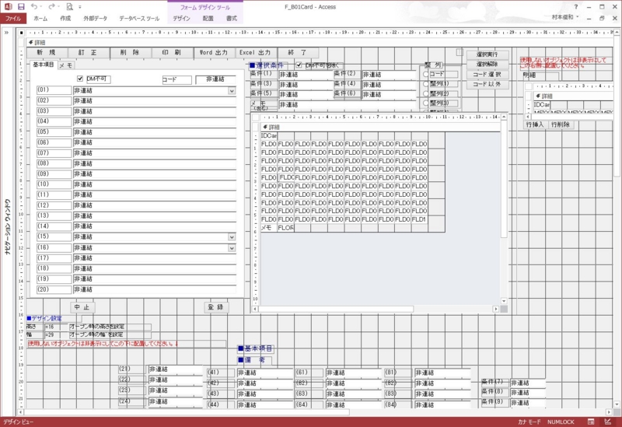
Task: Click the subform vertical scrollbar down arrow
Action: (x=504, y=301)
